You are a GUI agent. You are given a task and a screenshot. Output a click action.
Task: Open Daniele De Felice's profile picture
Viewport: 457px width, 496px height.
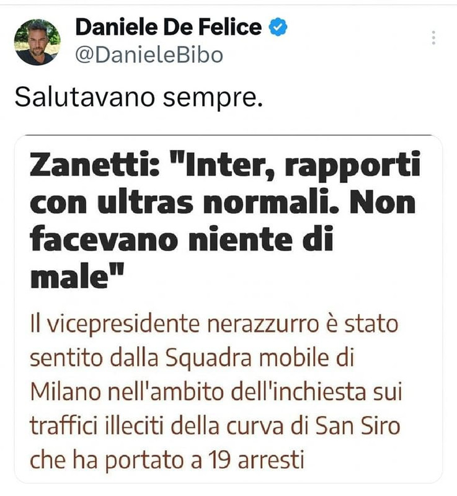[37, 42]
